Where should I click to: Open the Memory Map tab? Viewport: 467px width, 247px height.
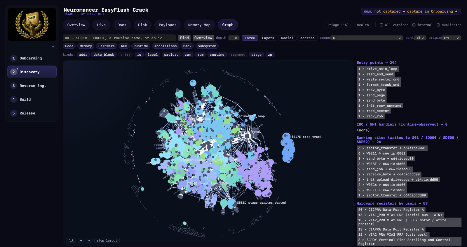(199, 25)
